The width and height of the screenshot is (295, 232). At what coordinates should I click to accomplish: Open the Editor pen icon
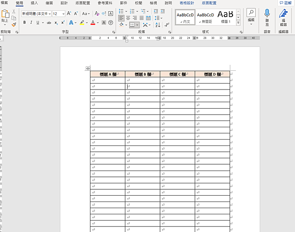(x=283, y=13)
